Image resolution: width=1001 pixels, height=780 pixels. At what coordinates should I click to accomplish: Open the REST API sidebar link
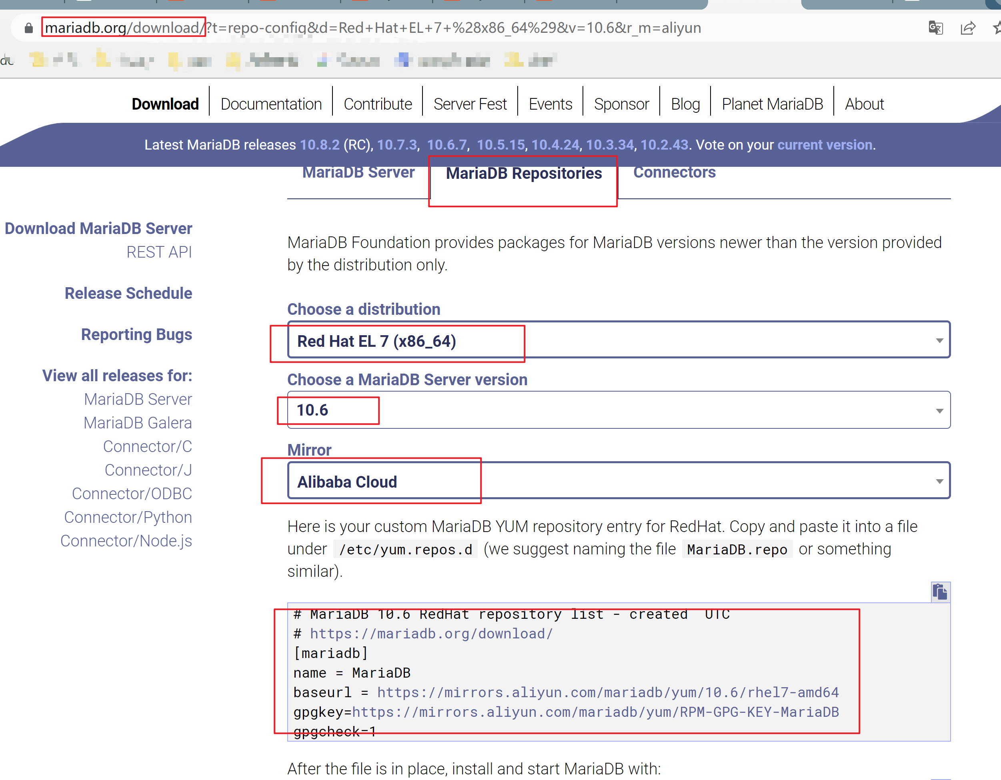point(159,252)
